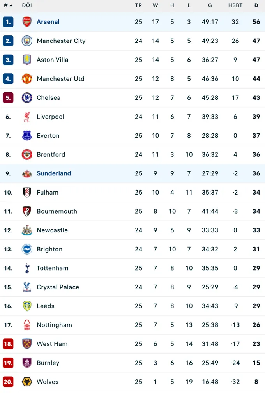Image resolution: width=265 pixels, height=393 pixels.
Task: Click the Tottenham club crest icon
Action: [27, 268]
